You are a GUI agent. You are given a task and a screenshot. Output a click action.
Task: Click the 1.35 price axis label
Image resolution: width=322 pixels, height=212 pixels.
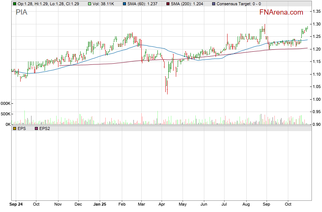click(317, 12)
